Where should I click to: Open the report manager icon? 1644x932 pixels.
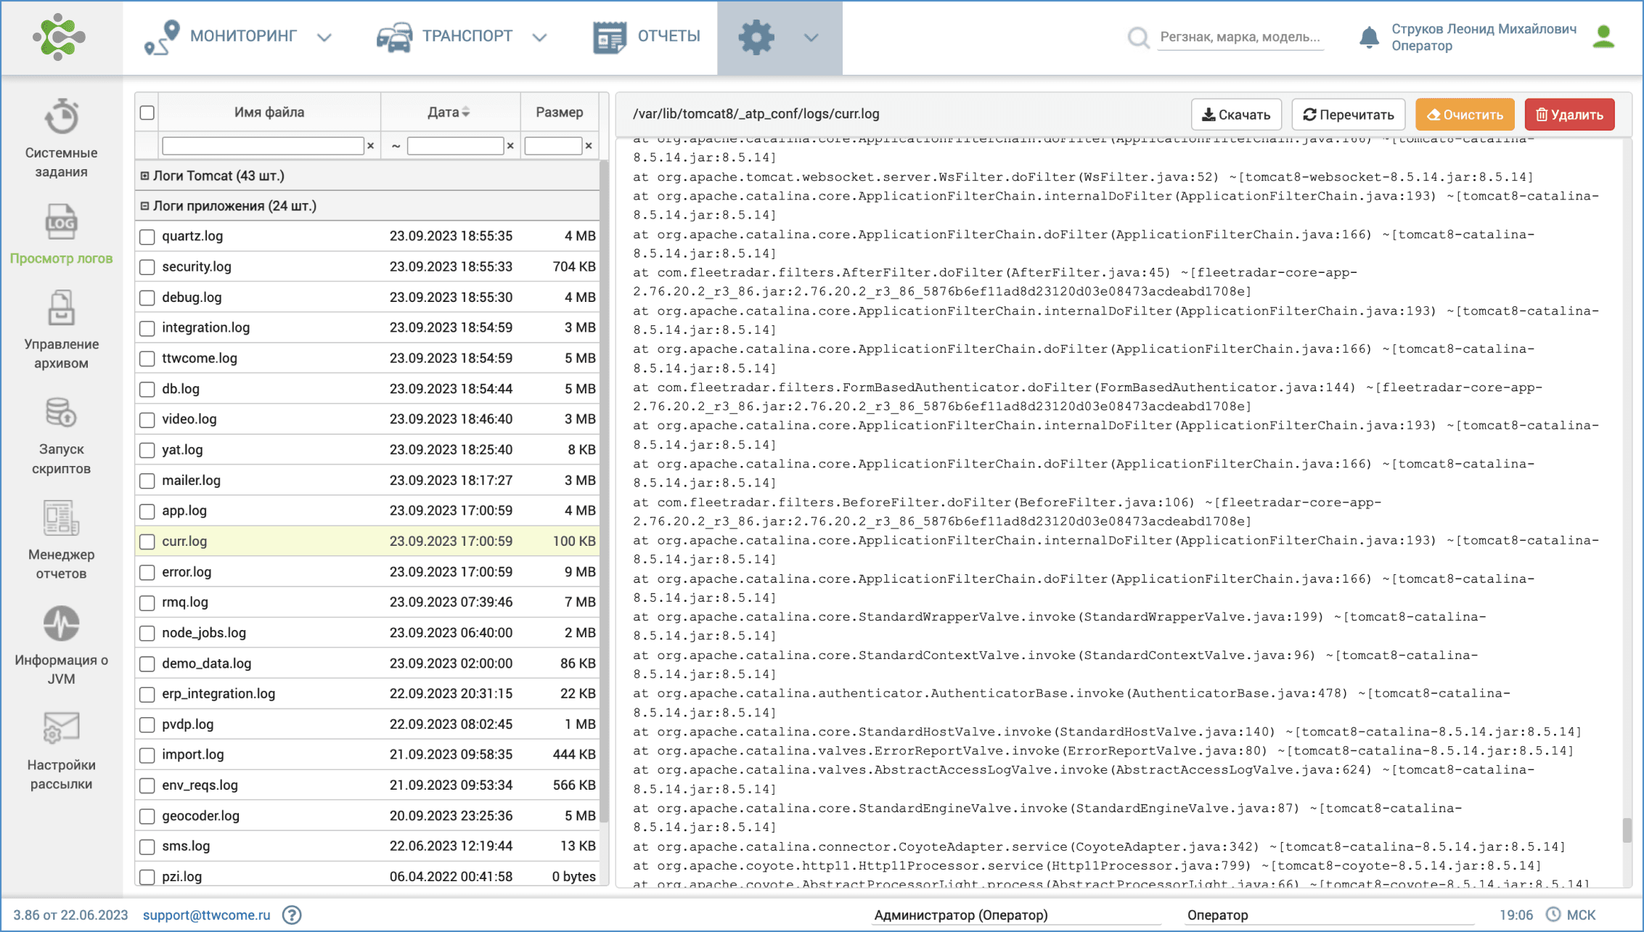(62, 518)
